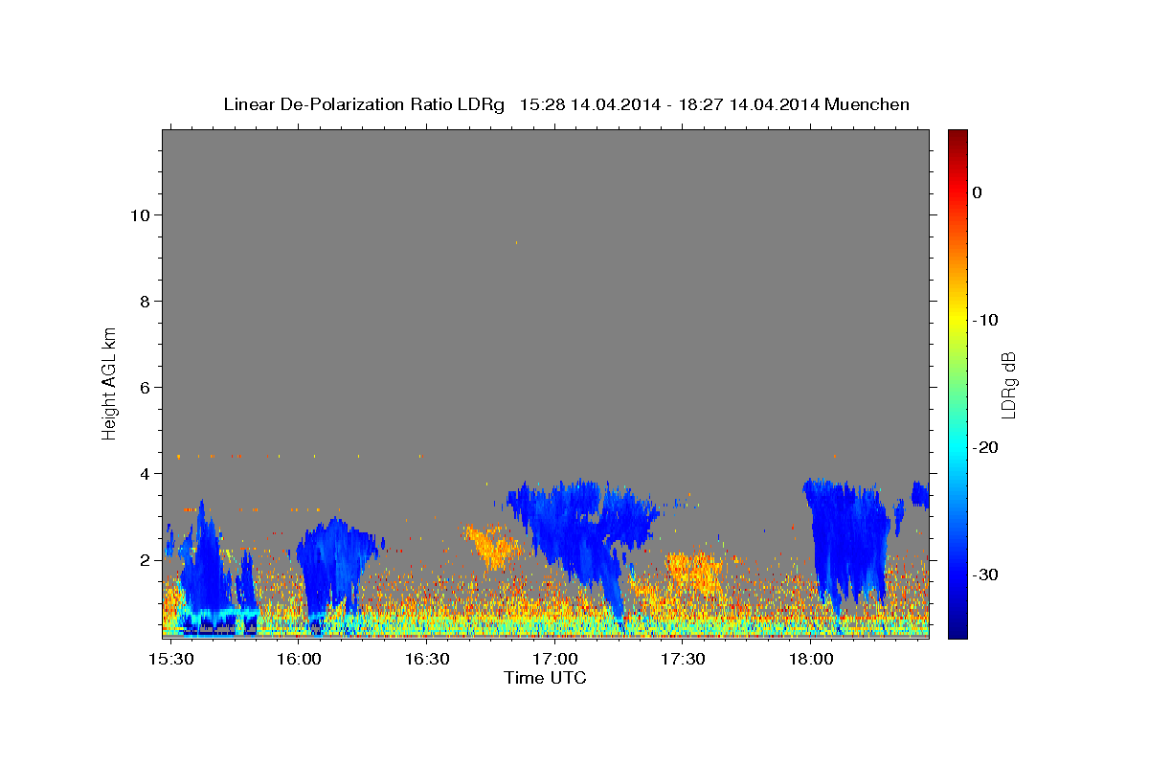
Task: Click the 'Muenchen' location text in title
Action: (867, 104)
